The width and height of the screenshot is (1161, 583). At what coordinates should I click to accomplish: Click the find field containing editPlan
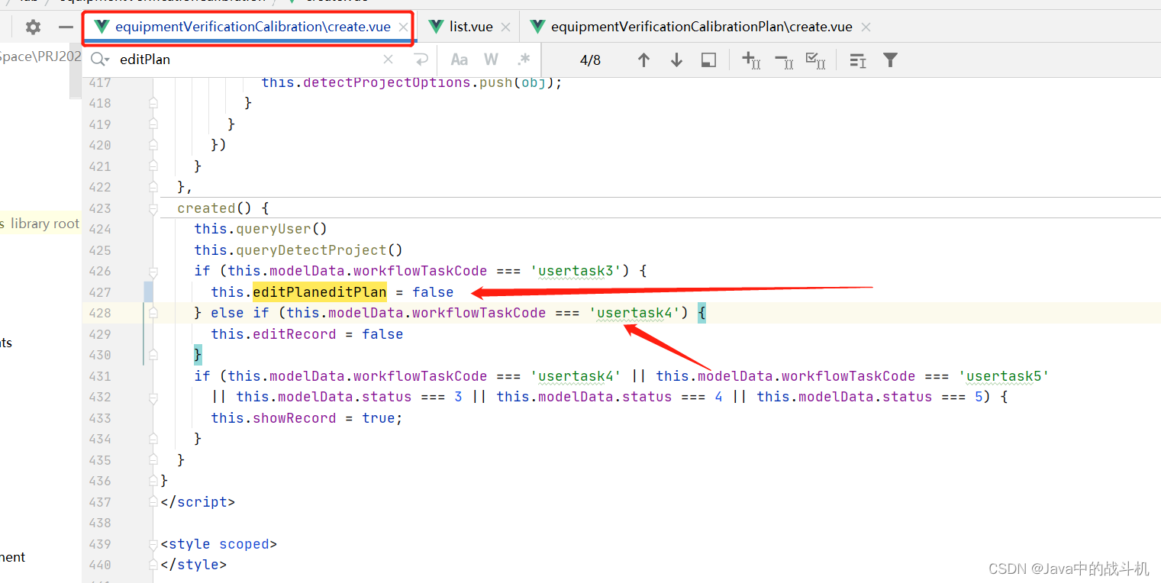tap(244, 60)
